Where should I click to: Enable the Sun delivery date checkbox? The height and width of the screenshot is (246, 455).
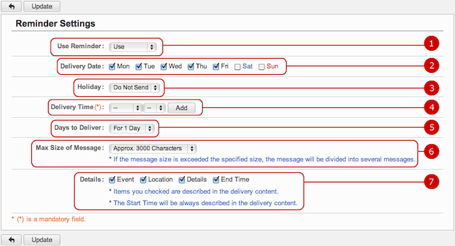pos(261,67)
